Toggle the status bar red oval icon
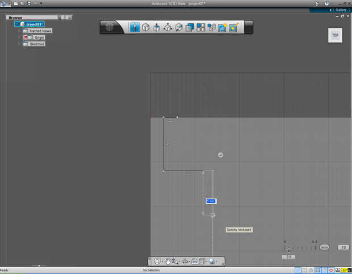 (x=331, y=270)
